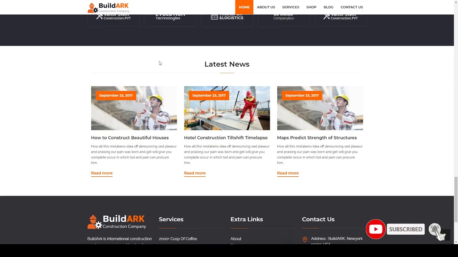458x257 pixels.
Task: Open the ABOUT US menu item
Action: 266,7
